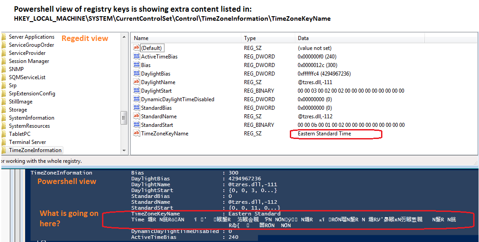This screenshot has width=479, height=242.
Task: Click the StandardName string value icon
Action: [136, 117]
